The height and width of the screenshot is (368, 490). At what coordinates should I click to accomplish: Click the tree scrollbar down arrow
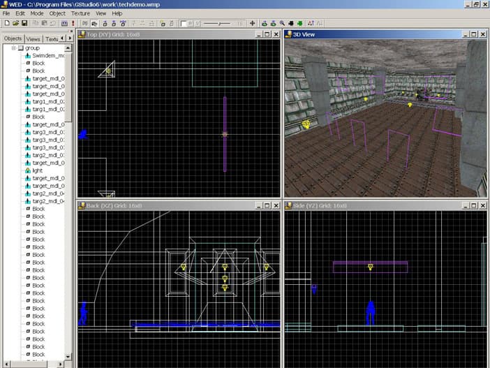[x=68, y=356]
